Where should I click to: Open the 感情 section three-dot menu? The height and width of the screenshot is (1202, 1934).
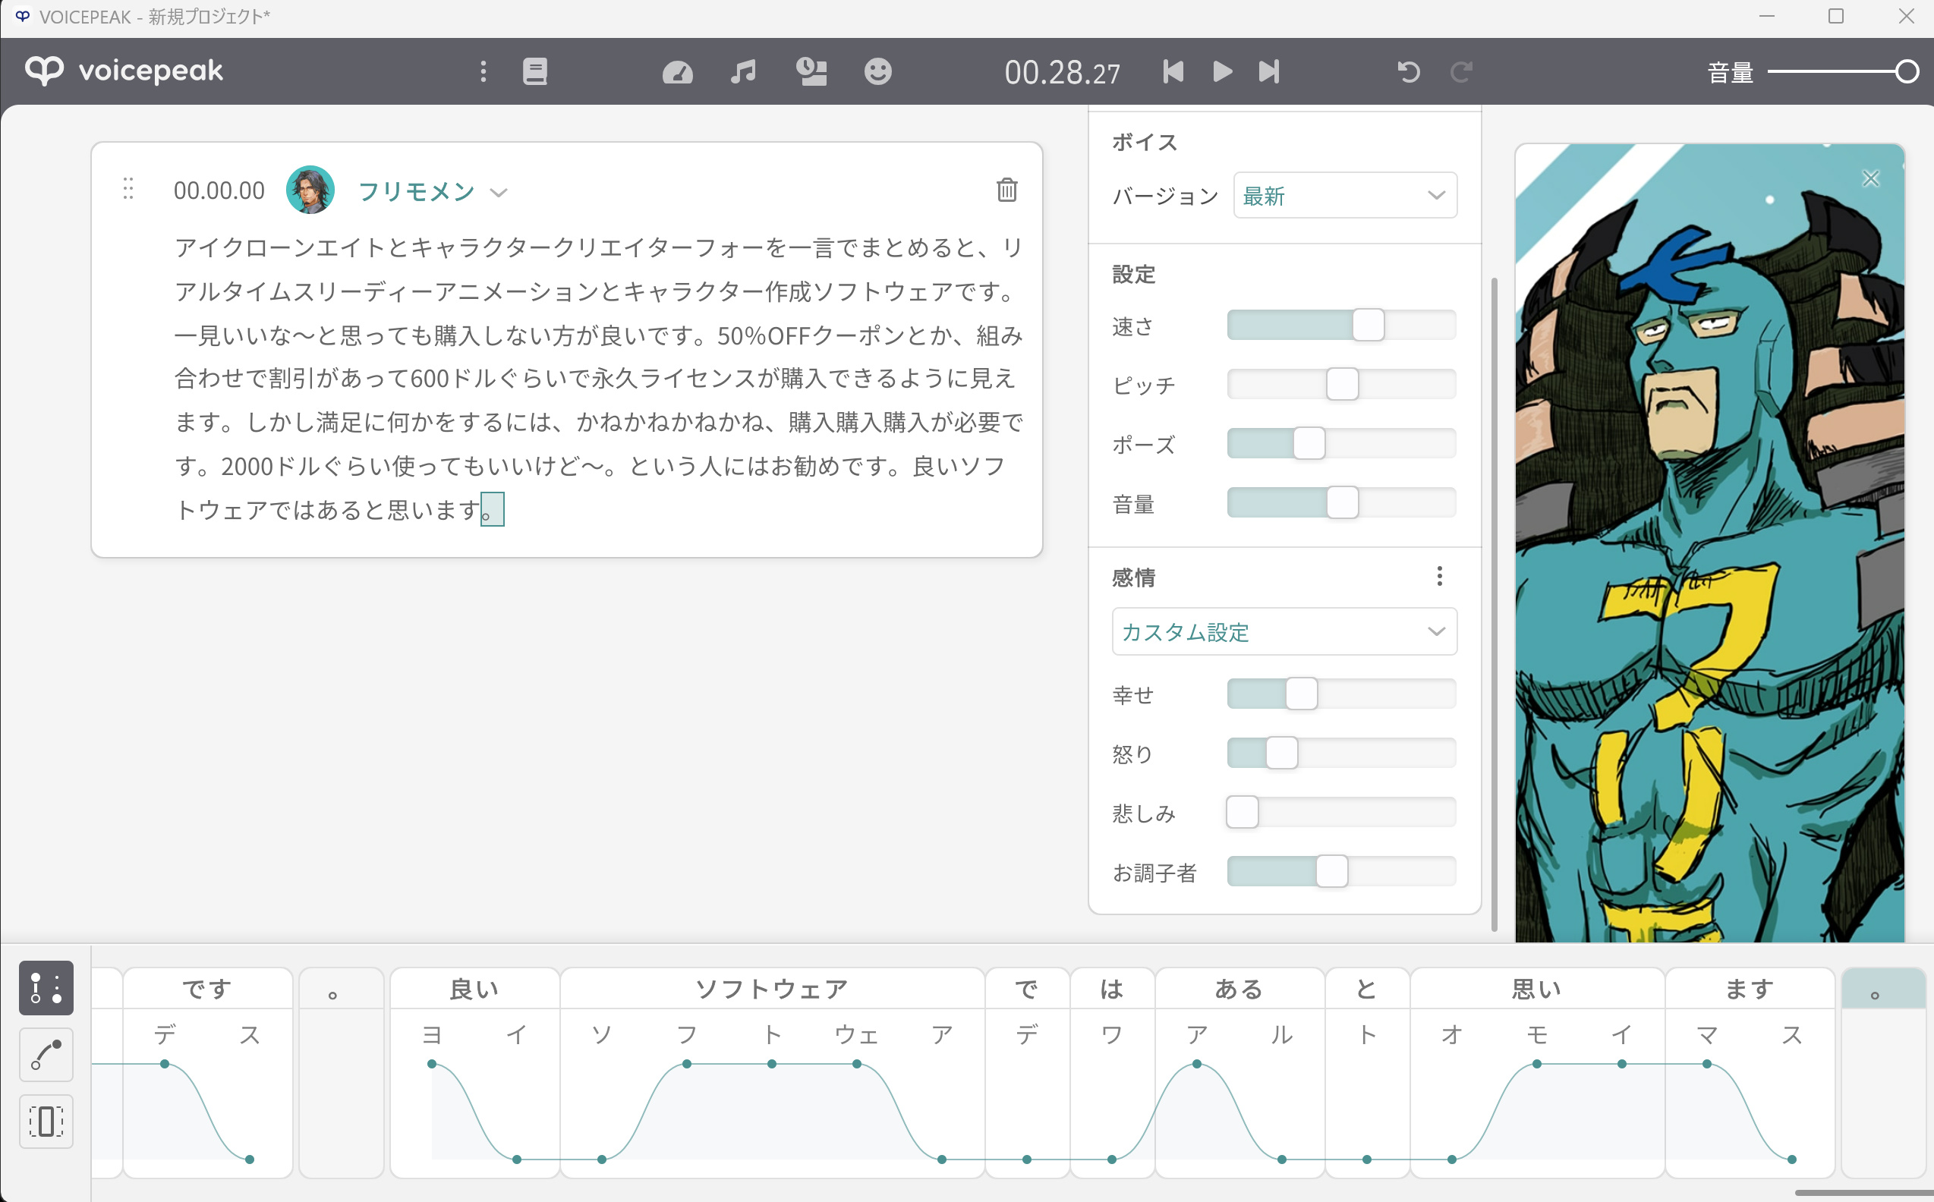click(x=1438, y=577)
